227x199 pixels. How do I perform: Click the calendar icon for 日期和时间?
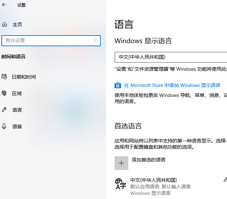tap(4, 77)
